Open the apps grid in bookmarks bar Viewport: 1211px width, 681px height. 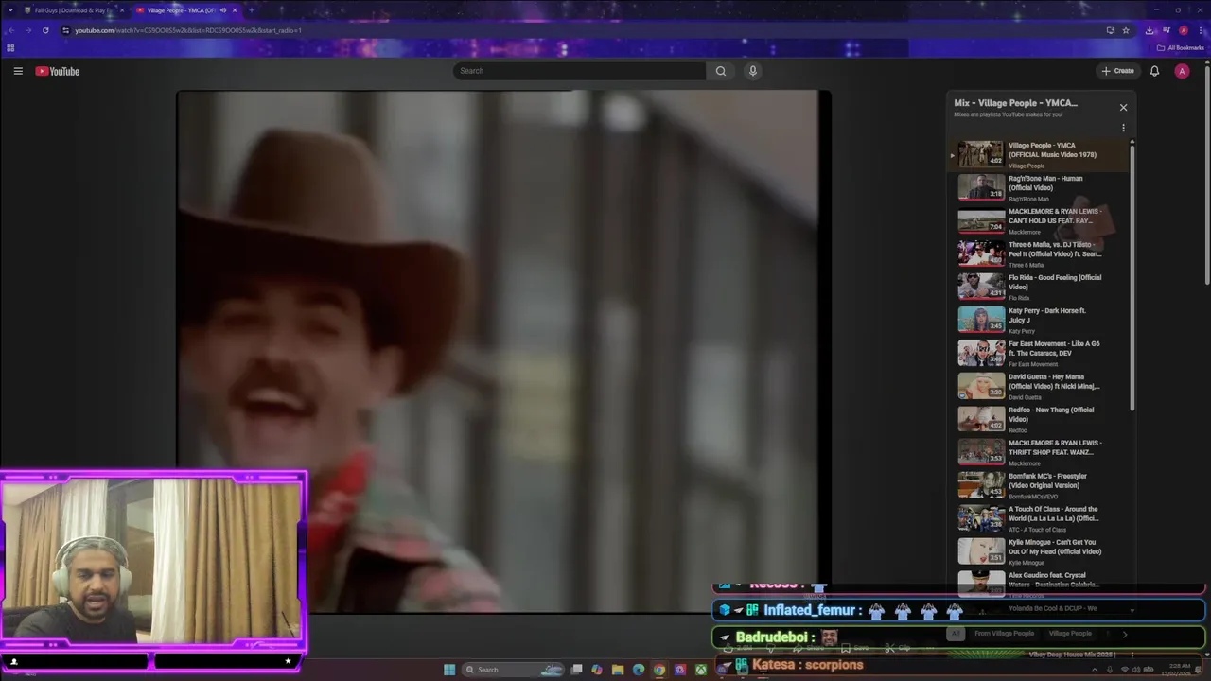(x=10, y=47)
